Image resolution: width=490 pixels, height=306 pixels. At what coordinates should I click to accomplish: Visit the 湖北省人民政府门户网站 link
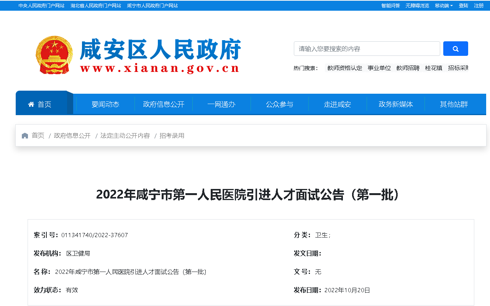coord(96,6)
